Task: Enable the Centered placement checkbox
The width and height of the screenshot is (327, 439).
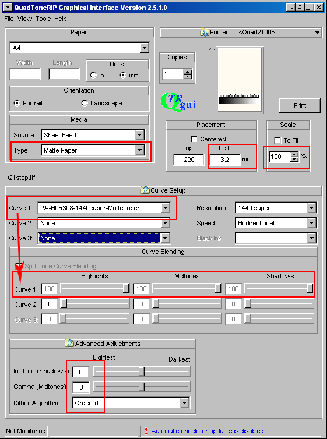Action: pos(194,139)
